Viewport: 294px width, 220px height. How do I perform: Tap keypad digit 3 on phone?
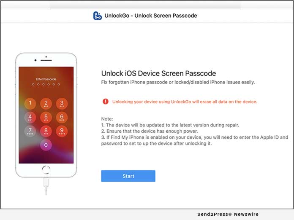click(x=62, y=103)
